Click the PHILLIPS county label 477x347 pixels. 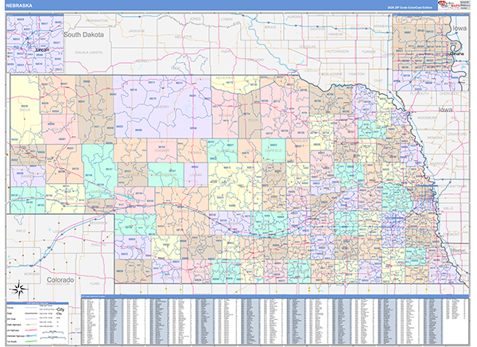point(99,244)
